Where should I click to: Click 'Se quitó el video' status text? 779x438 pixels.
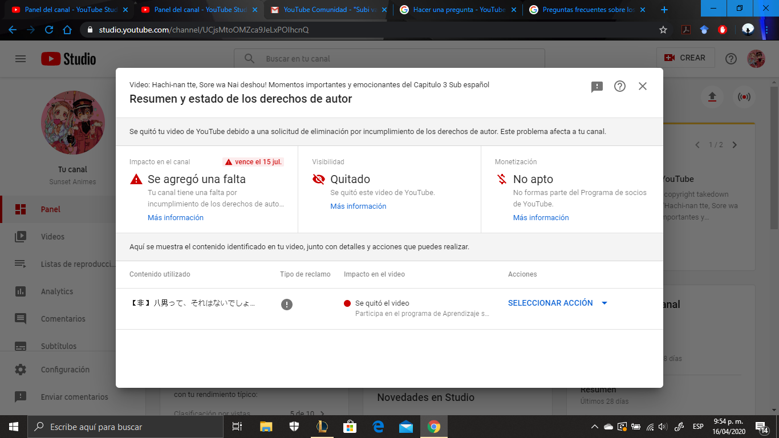[382, 303]
